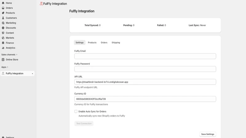Click the 'Last Sync: Never' stat
The image size is (246, 138).
(x=197, y=25)
